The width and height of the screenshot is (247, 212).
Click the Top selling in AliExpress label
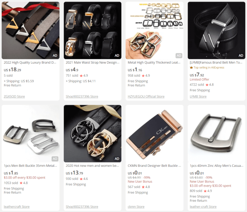(x=209, y=67)
